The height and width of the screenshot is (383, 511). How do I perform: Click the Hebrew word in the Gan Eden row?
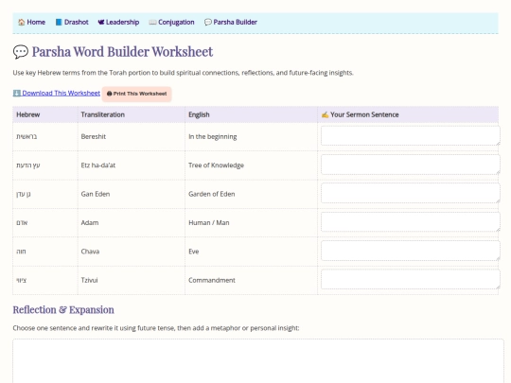[24, 194]
